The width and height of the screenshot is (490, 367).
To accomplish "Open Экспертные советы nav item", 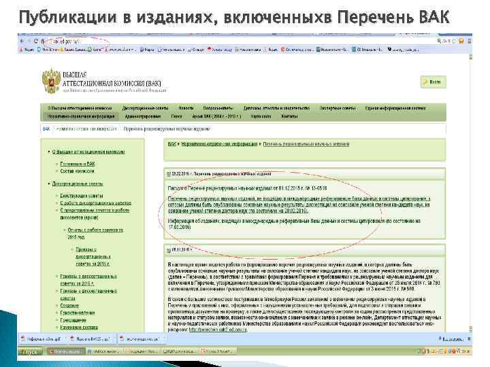I will click(x=338, y=108).
